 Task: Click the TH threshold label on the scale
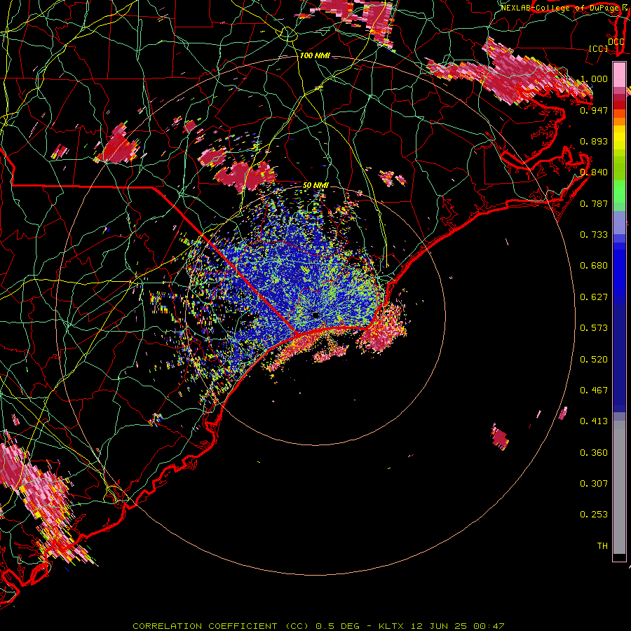[602, 546]
